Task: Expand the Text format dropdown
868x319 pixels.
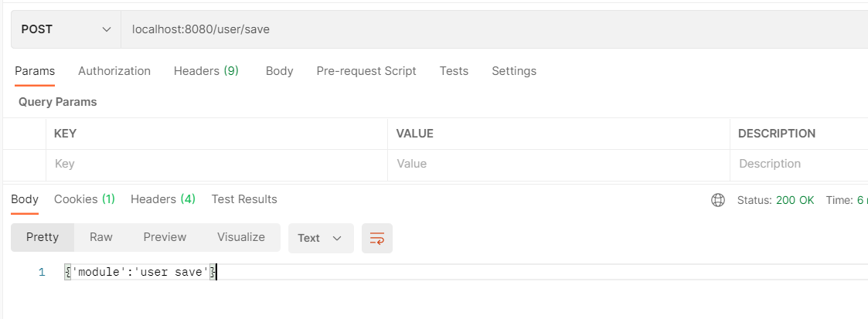Action: [320, 238]
